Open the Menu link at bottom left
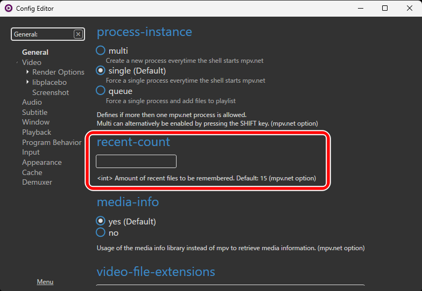This screenshot has width=422, height=291. pyautogui.click(x=45, y=281)
